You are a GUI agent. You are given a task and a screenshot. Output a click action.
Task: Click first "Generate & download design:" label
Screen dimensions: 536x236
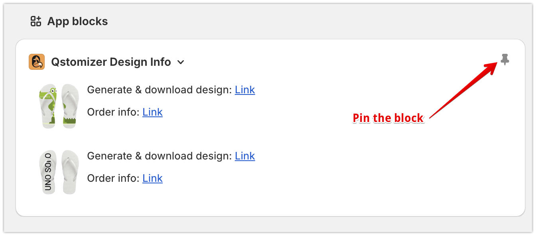pyautogui.click(x=160, y=90)
